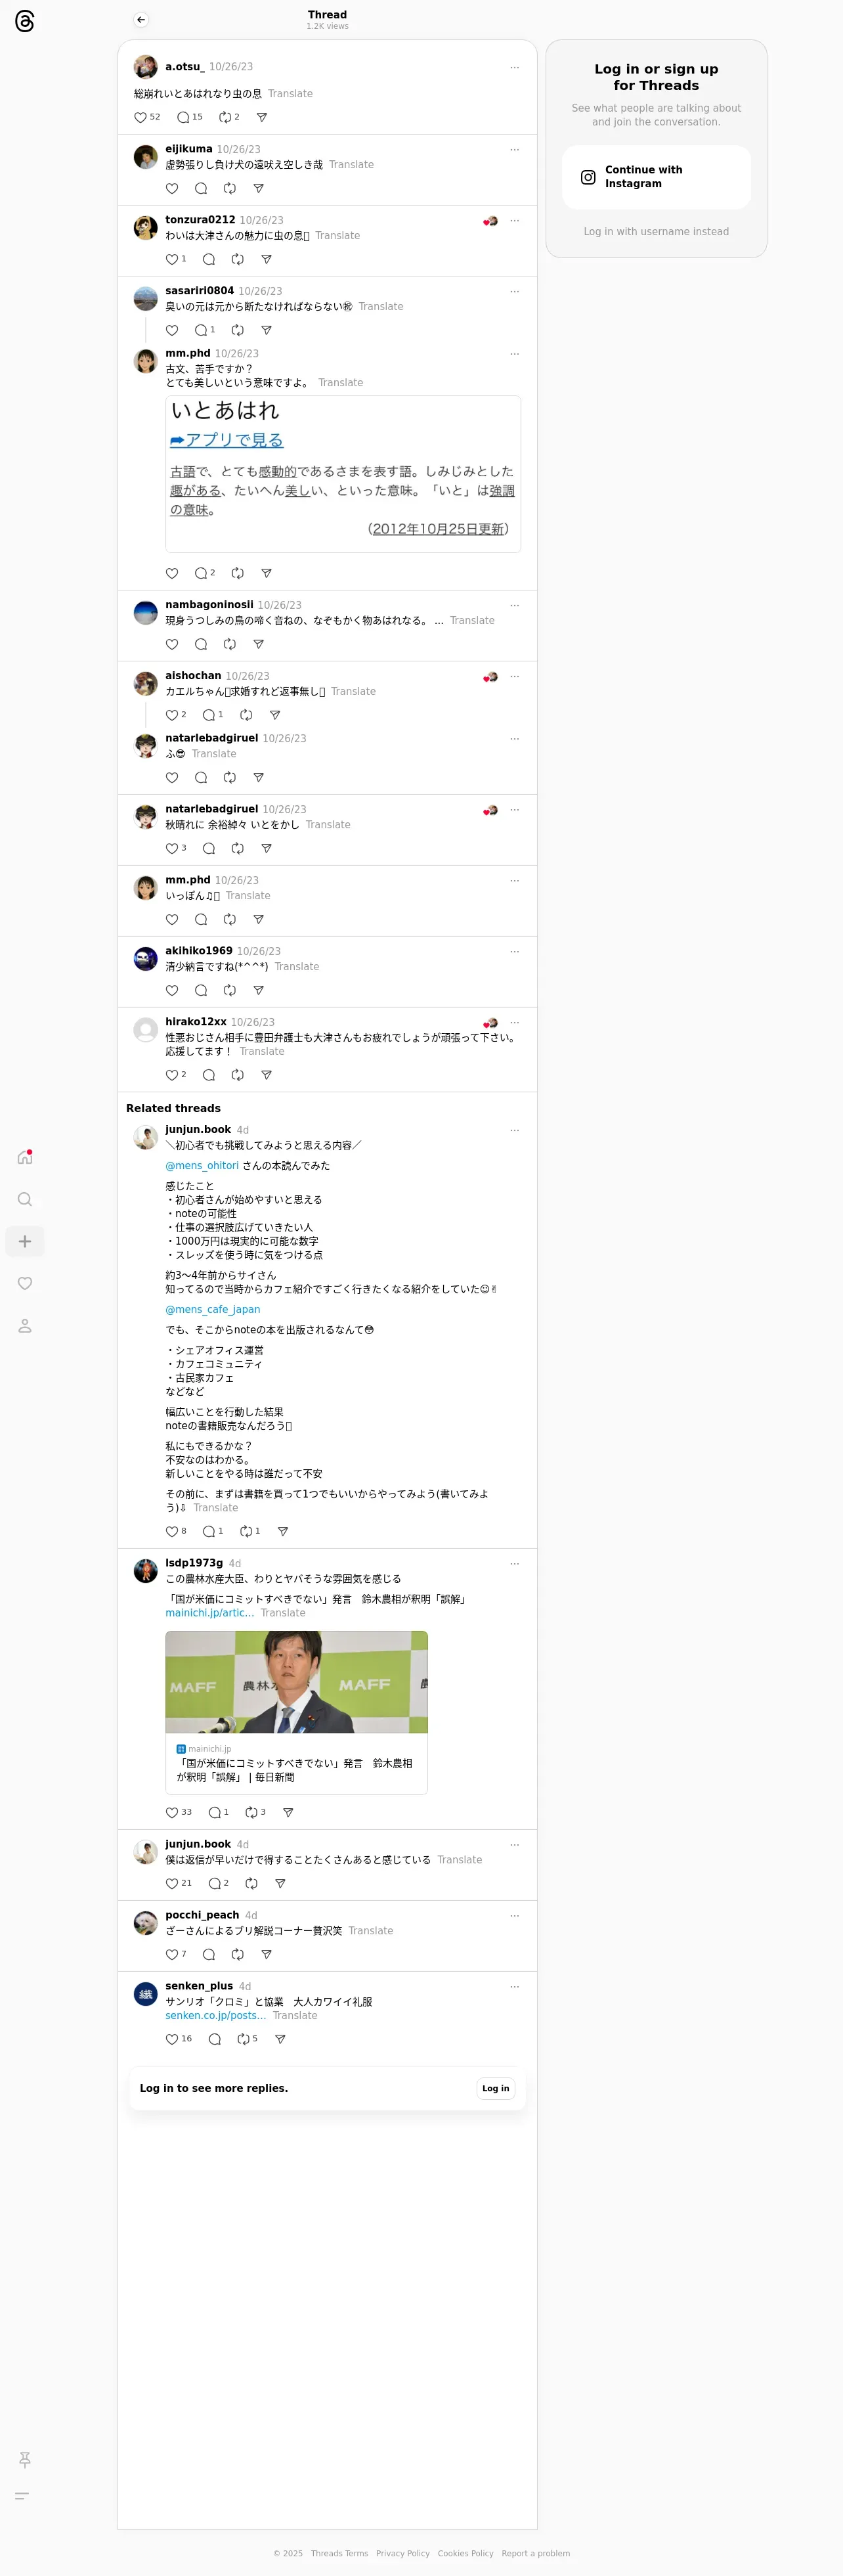The height and width of the screenshot is (2576, 843).
Task: Open akihiko1969's profile avatar
Action: [146, 959]
